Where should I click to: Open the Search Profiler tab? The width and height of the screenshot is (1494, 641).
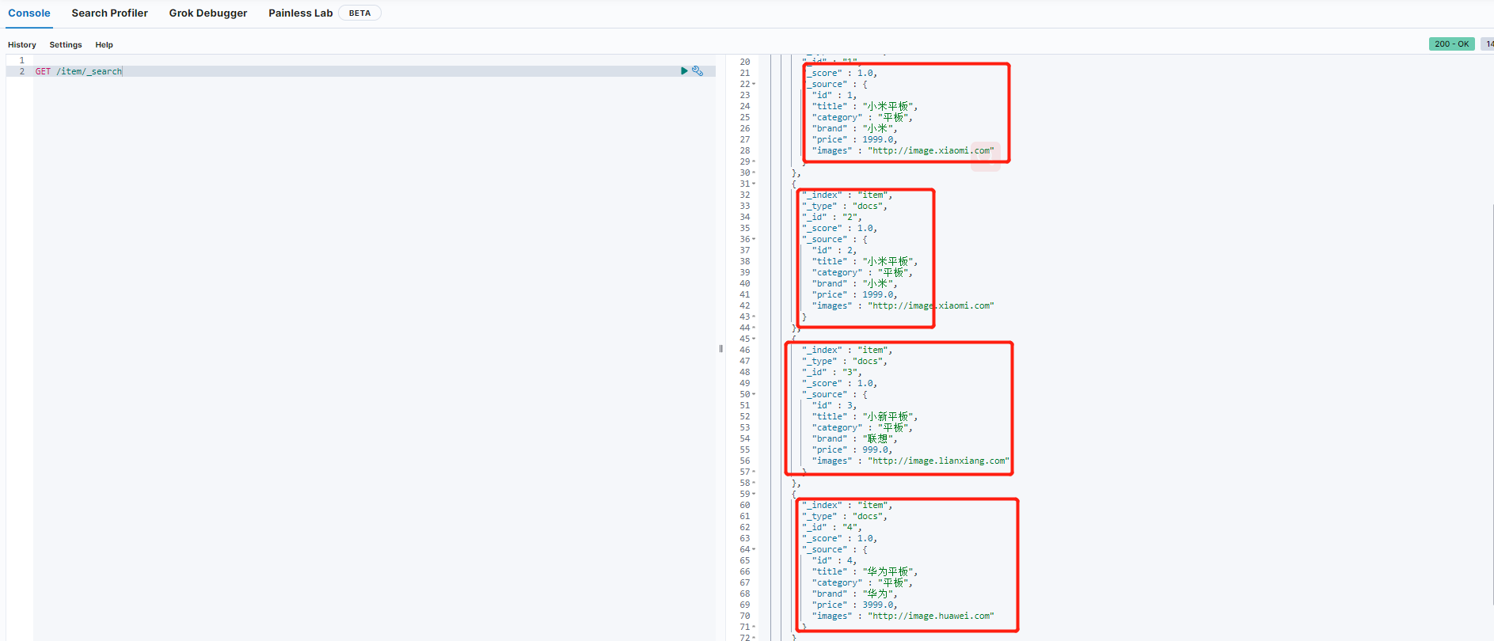[x=109, y=13]
